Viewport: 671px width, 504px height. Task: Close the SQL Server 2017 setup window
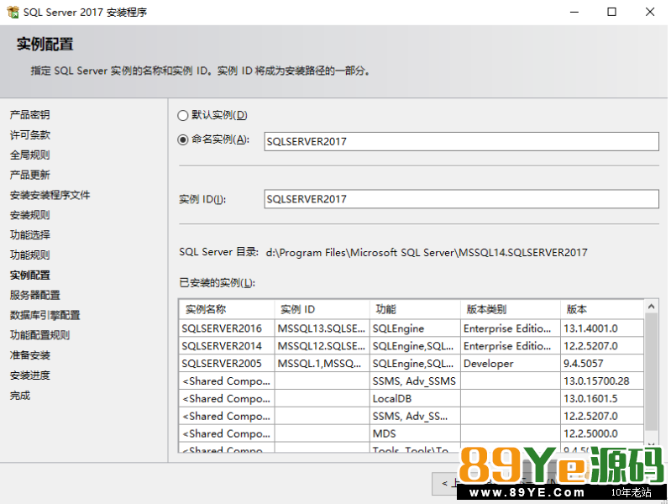point(650,12)
